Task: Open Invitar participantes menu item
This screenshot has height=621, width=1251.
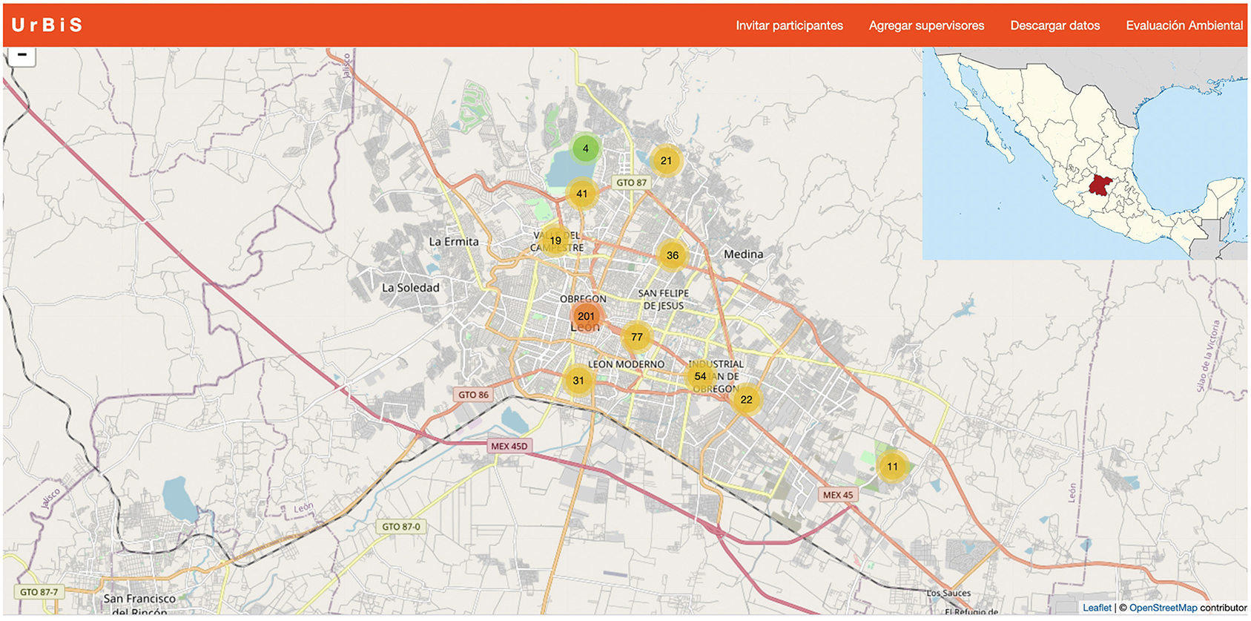Action: point(789,25)
